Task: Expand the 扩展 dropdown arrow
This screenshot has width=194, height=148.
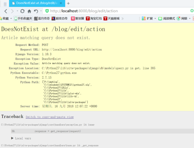Action: 155,19
